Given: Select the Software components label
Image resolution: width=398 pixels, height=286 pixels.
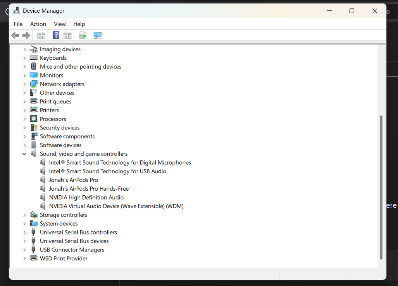Looking at the screenshot, I should coord(67,136).
